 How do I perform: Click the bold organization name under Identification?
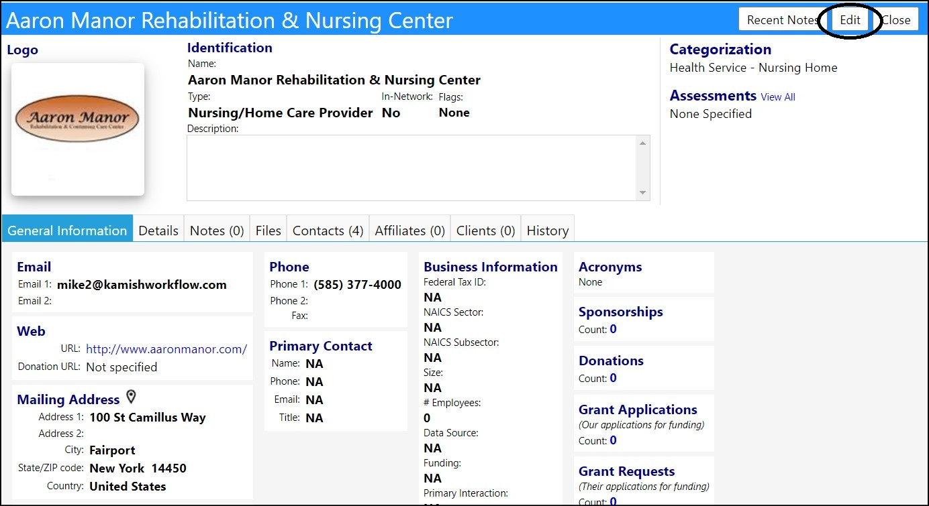click(334, 80)
